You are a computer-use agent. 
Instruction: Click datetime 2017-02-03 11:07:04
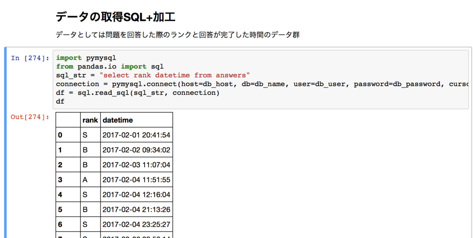(x=136, y=165)
